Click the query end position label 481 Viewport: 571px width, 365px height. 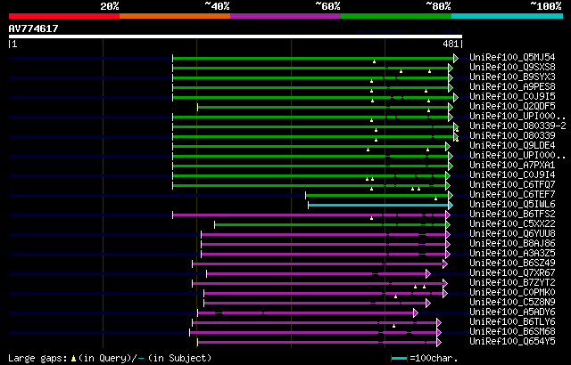coord(451,44)
